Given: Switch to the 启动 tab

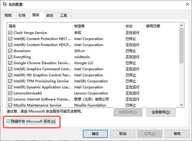Looking at the screenshot, I should click(50, 15).
